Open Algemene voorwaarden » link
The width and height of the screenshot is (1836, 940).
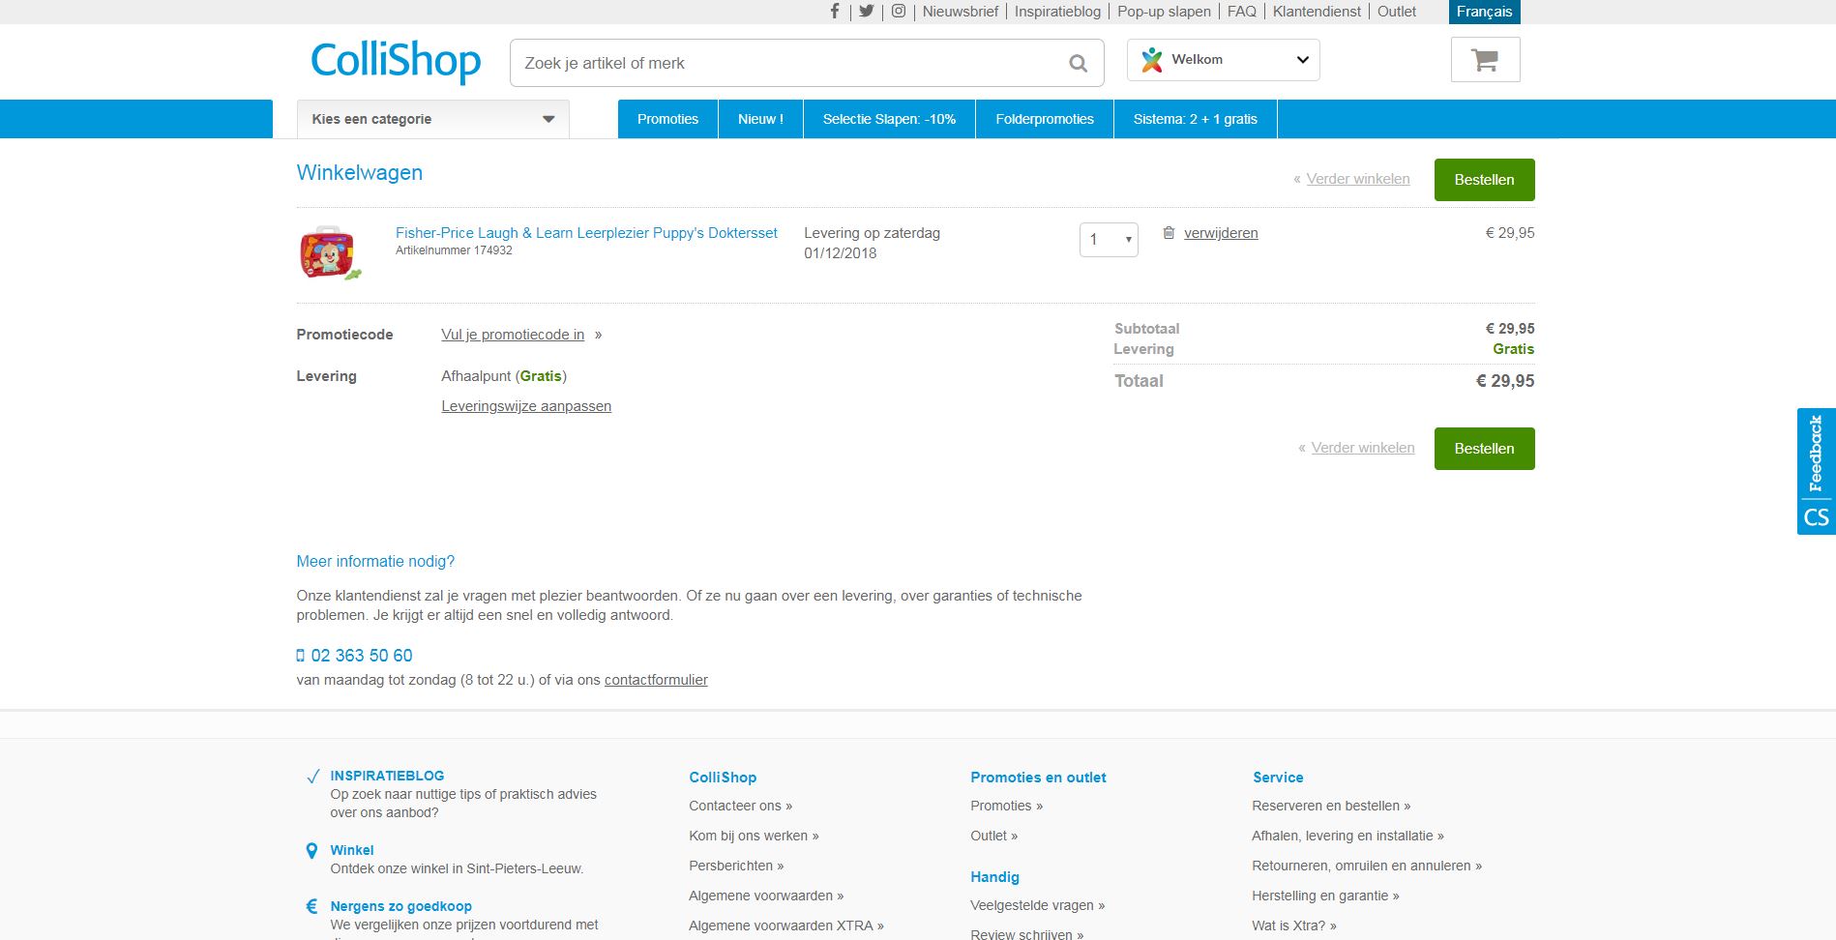tap(766, 896)
